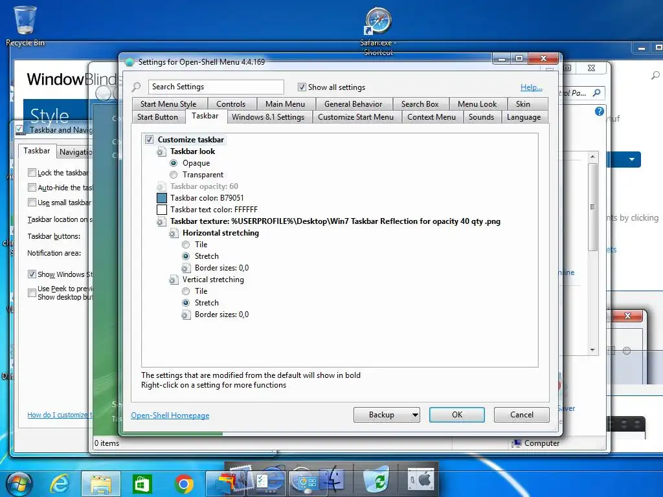Select the Opaque taskbar look option
Image resolution: width=663 pixels, height=497 pixels.
pos(174,163)
